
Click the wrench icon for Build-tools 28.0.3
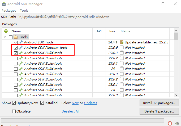(21, 74)
